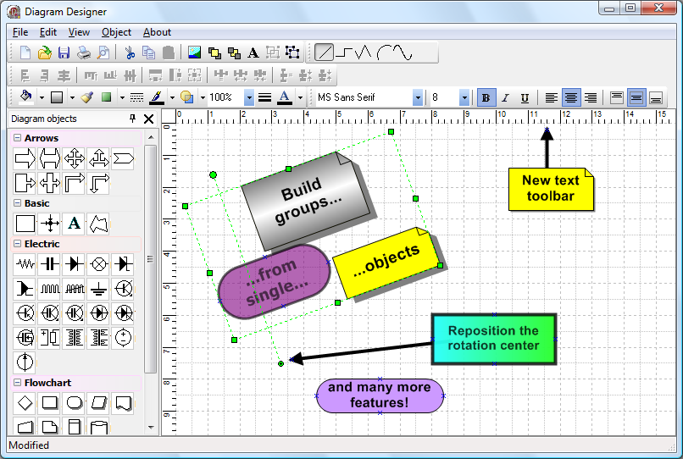Open the Object menu
Image resolution: width=683 pixels, height=459 pixels.
(116, 32)
